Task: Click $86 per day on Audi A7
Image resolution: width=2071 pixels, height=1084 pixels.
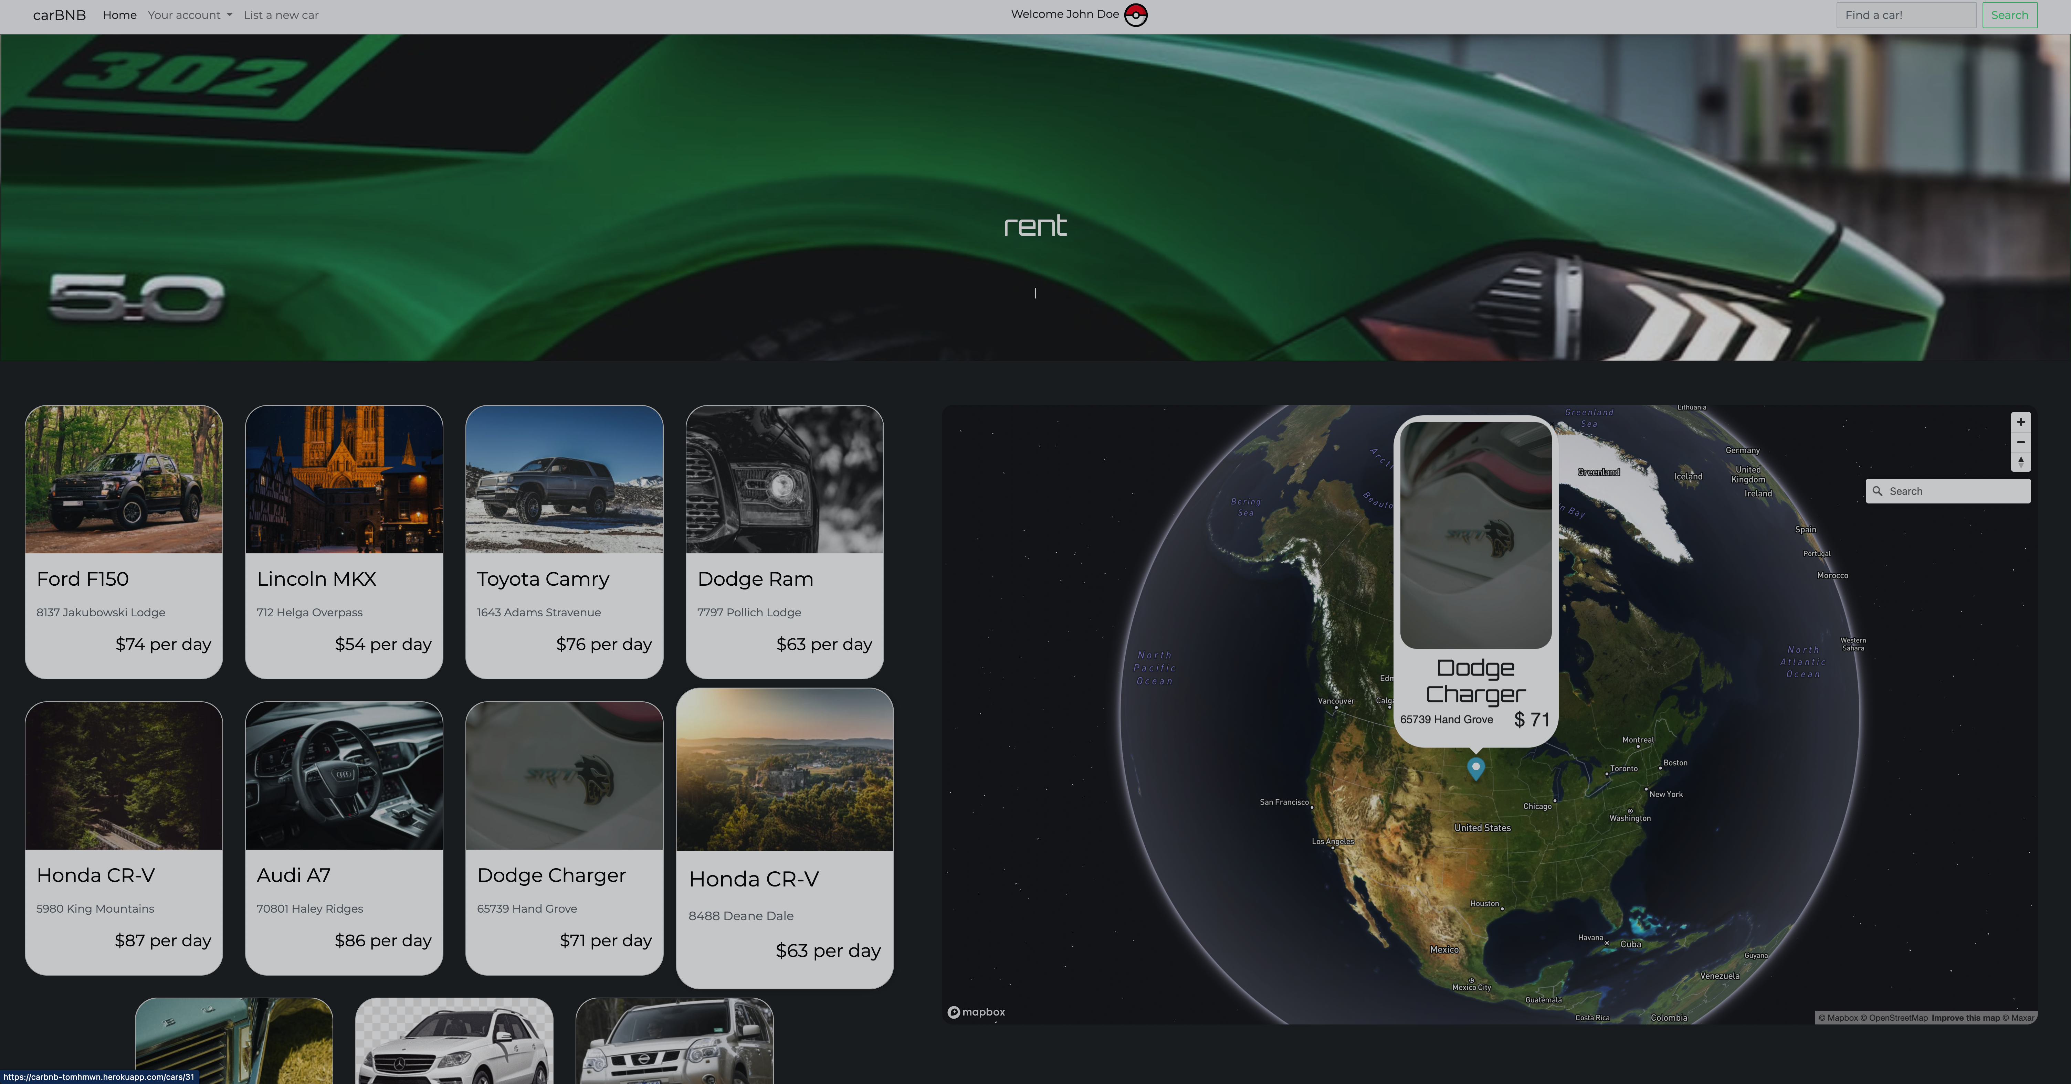Action: pos(383,941)
